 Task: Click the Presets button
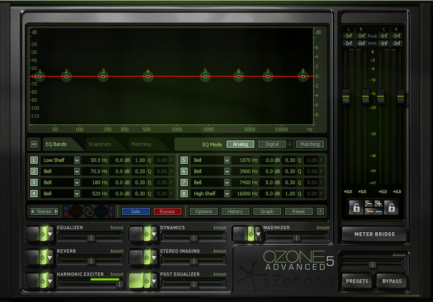(358, 281)
